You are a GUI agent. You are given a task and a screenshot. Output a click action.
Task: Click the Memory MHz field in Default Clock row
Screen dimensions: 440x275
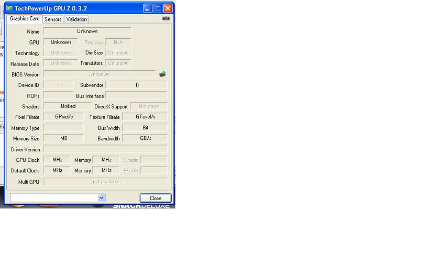point(106,170)
